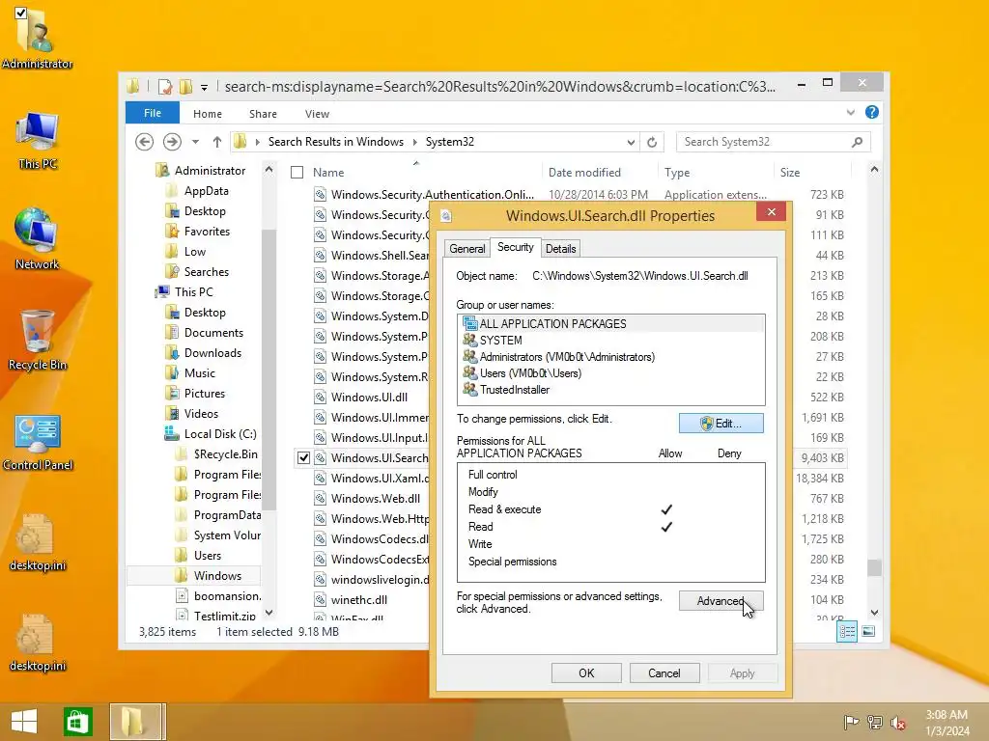Open the quick access toolbar dropdown
The width and height of the screenshot is (989, 741).
pos(204,87)
